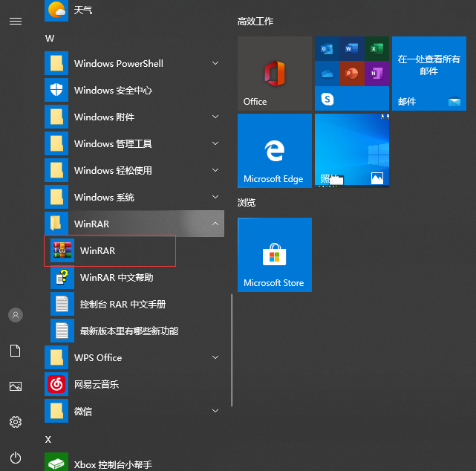Open the Microsoft Edge tile

[x=275, y=151]
